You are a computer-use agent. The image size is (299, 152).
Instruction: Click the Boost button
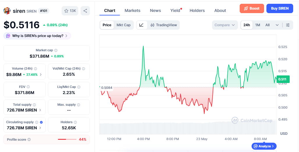(x=252, y=8)
